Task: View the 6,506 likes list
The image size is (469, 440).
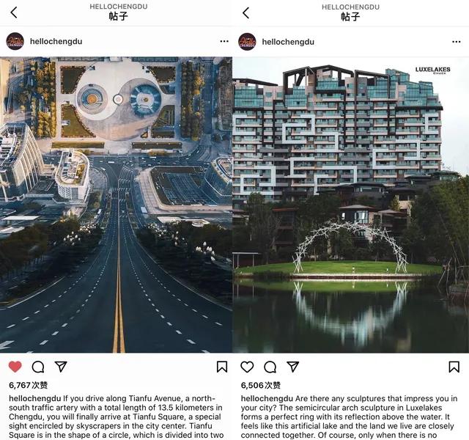Action: 261,385
